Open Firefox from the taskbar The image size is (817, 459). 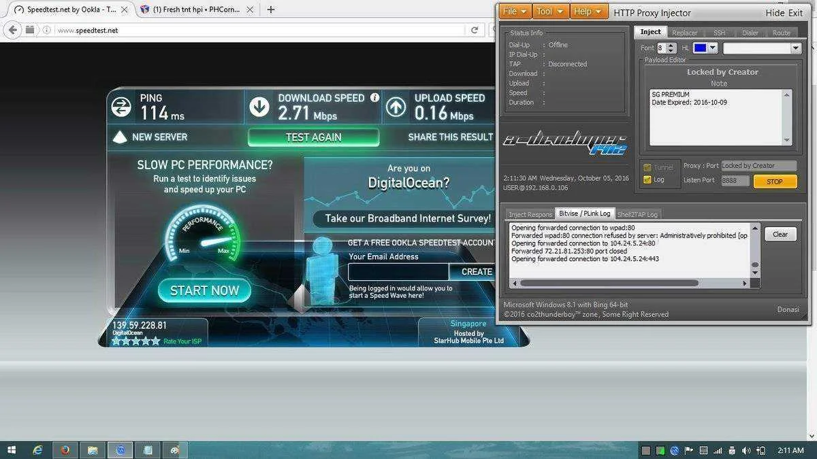(x=65, y=450)
